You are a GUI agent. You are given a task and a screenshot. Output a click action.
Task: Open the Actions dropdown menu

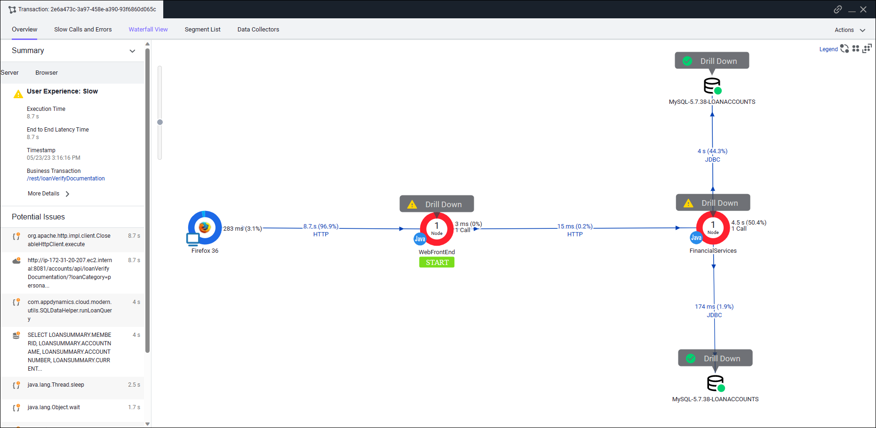[850, 30]
